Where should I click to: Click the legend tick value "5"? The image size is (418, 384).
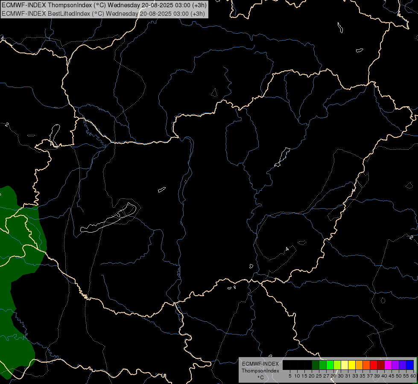(290, 376)
